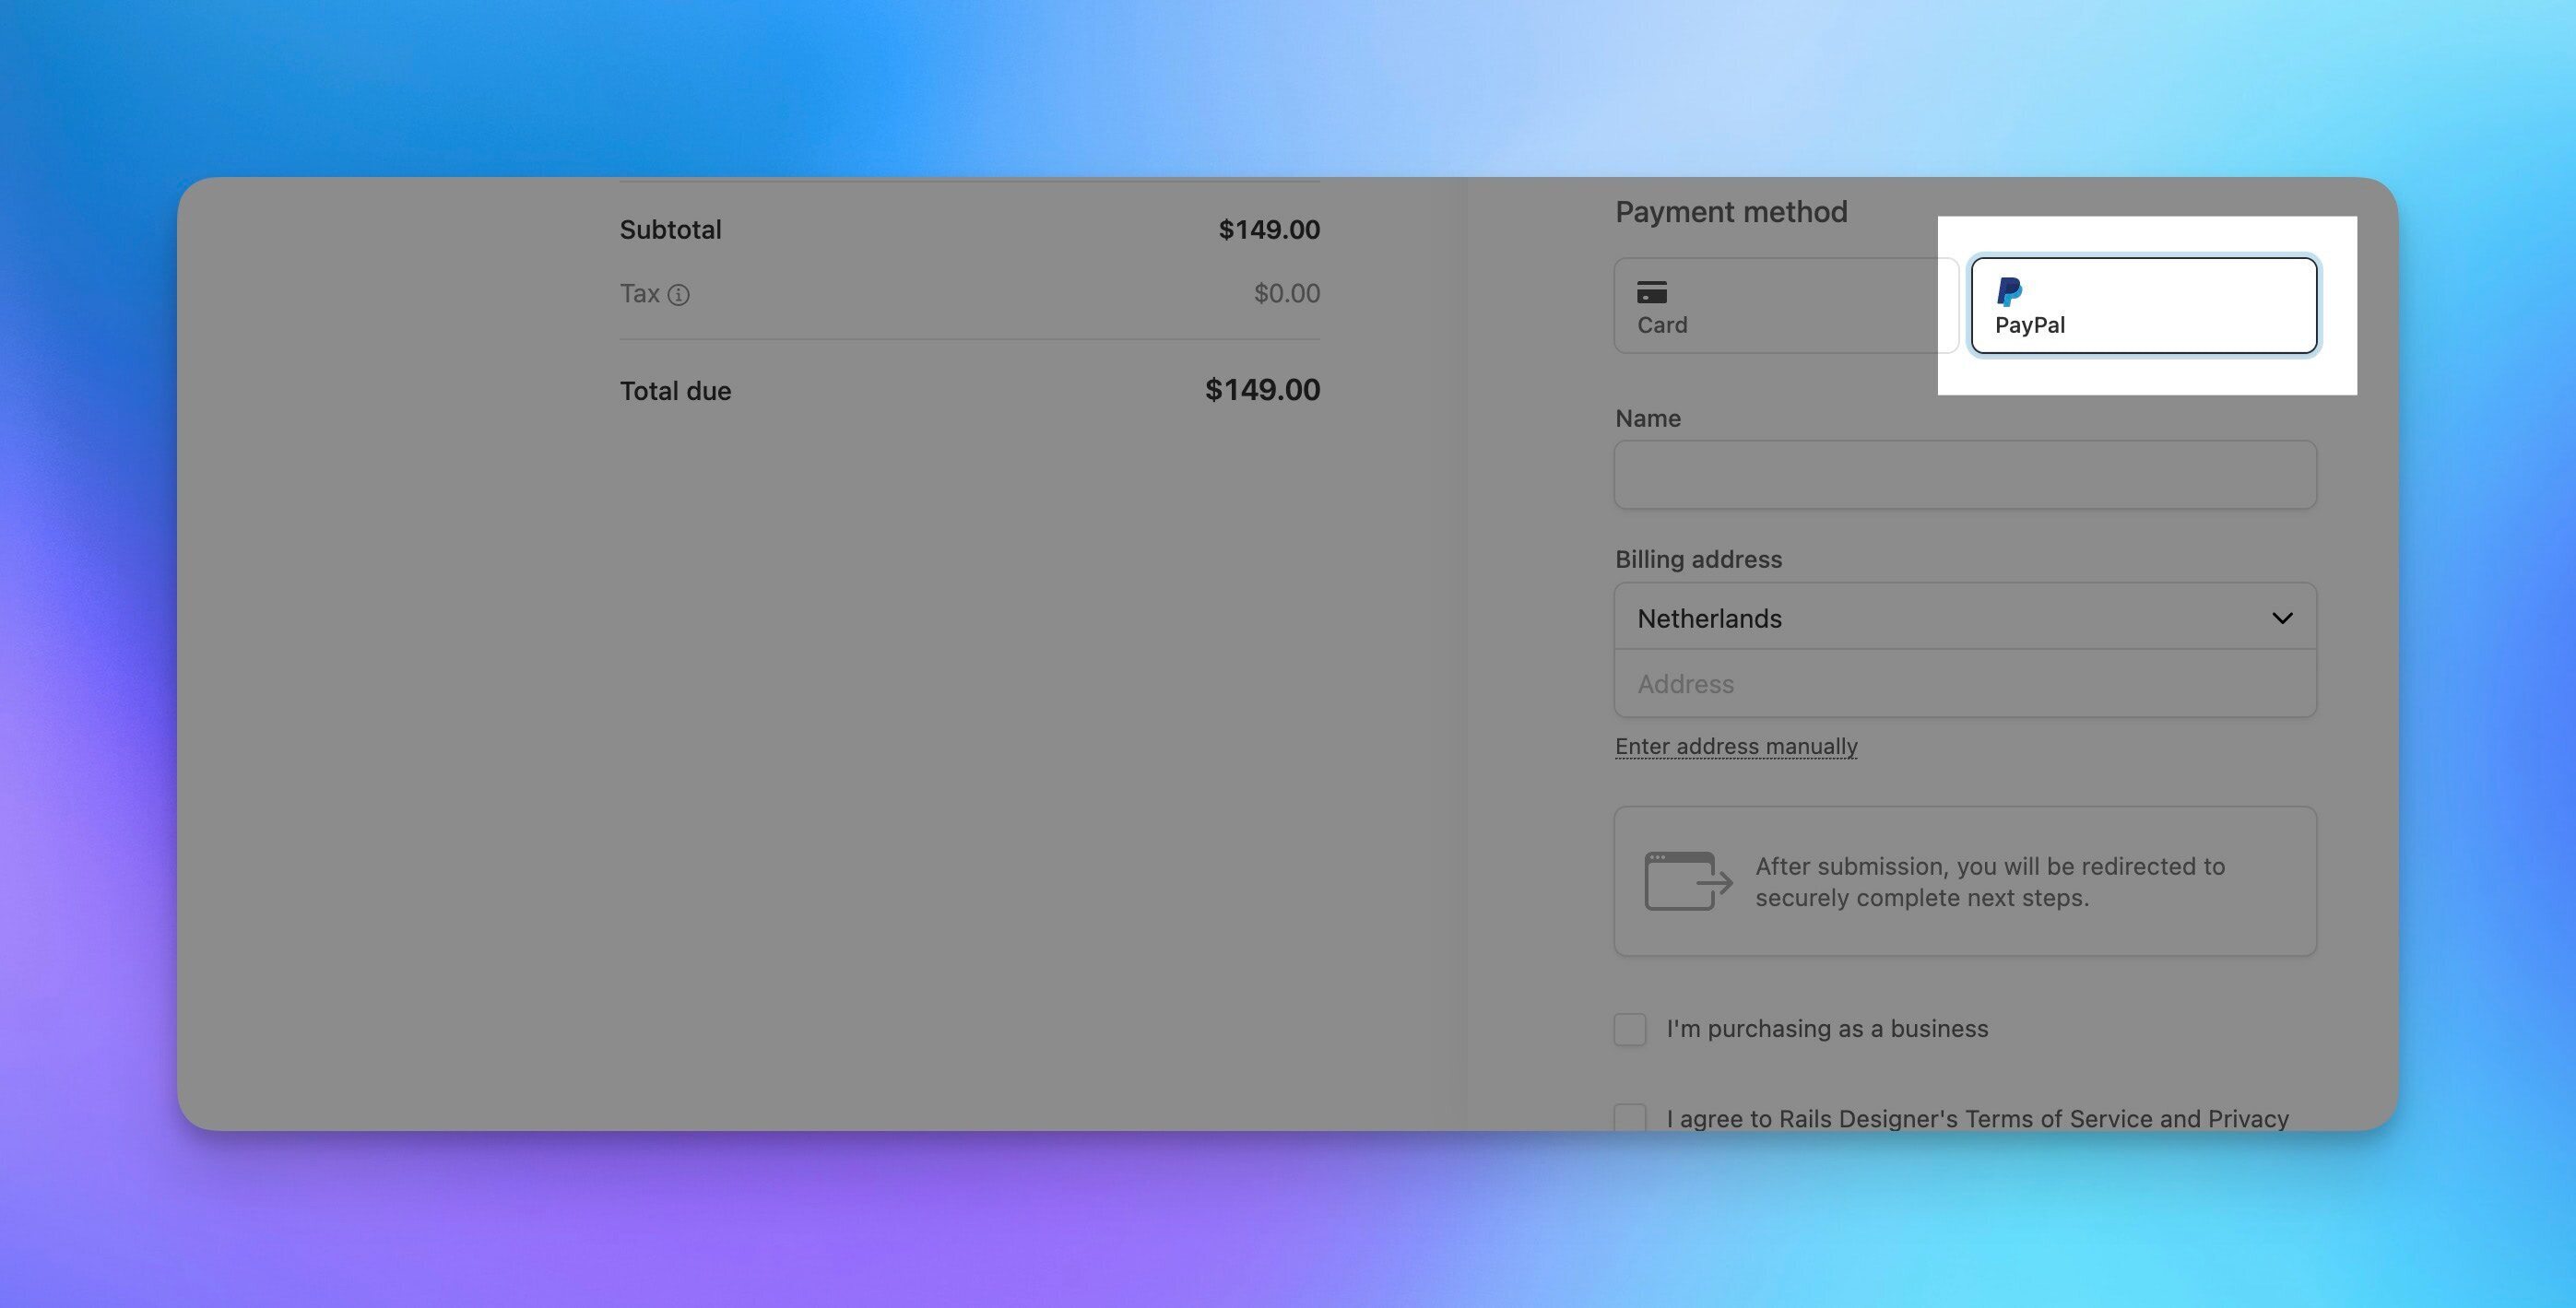The height and width of the screenshot is (1308, 2576).
Task: Click the chevron on the billing country selector
Action: click(x=2283, y=617)
